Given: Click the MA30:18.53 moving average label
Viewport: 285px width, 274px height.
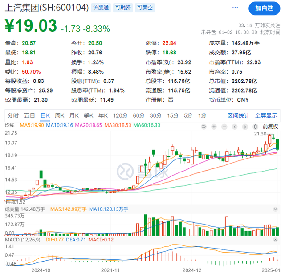Looking at the screenshot, I should (118, 125).
